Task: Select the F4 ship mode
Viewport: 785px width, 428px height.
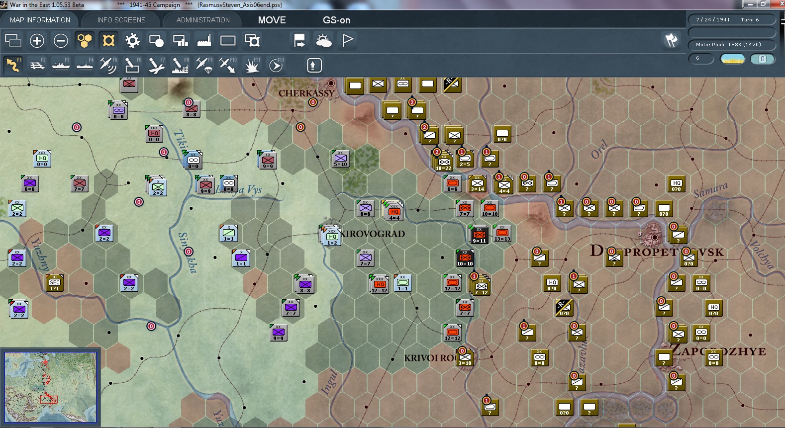Action: tap(85, 65)
